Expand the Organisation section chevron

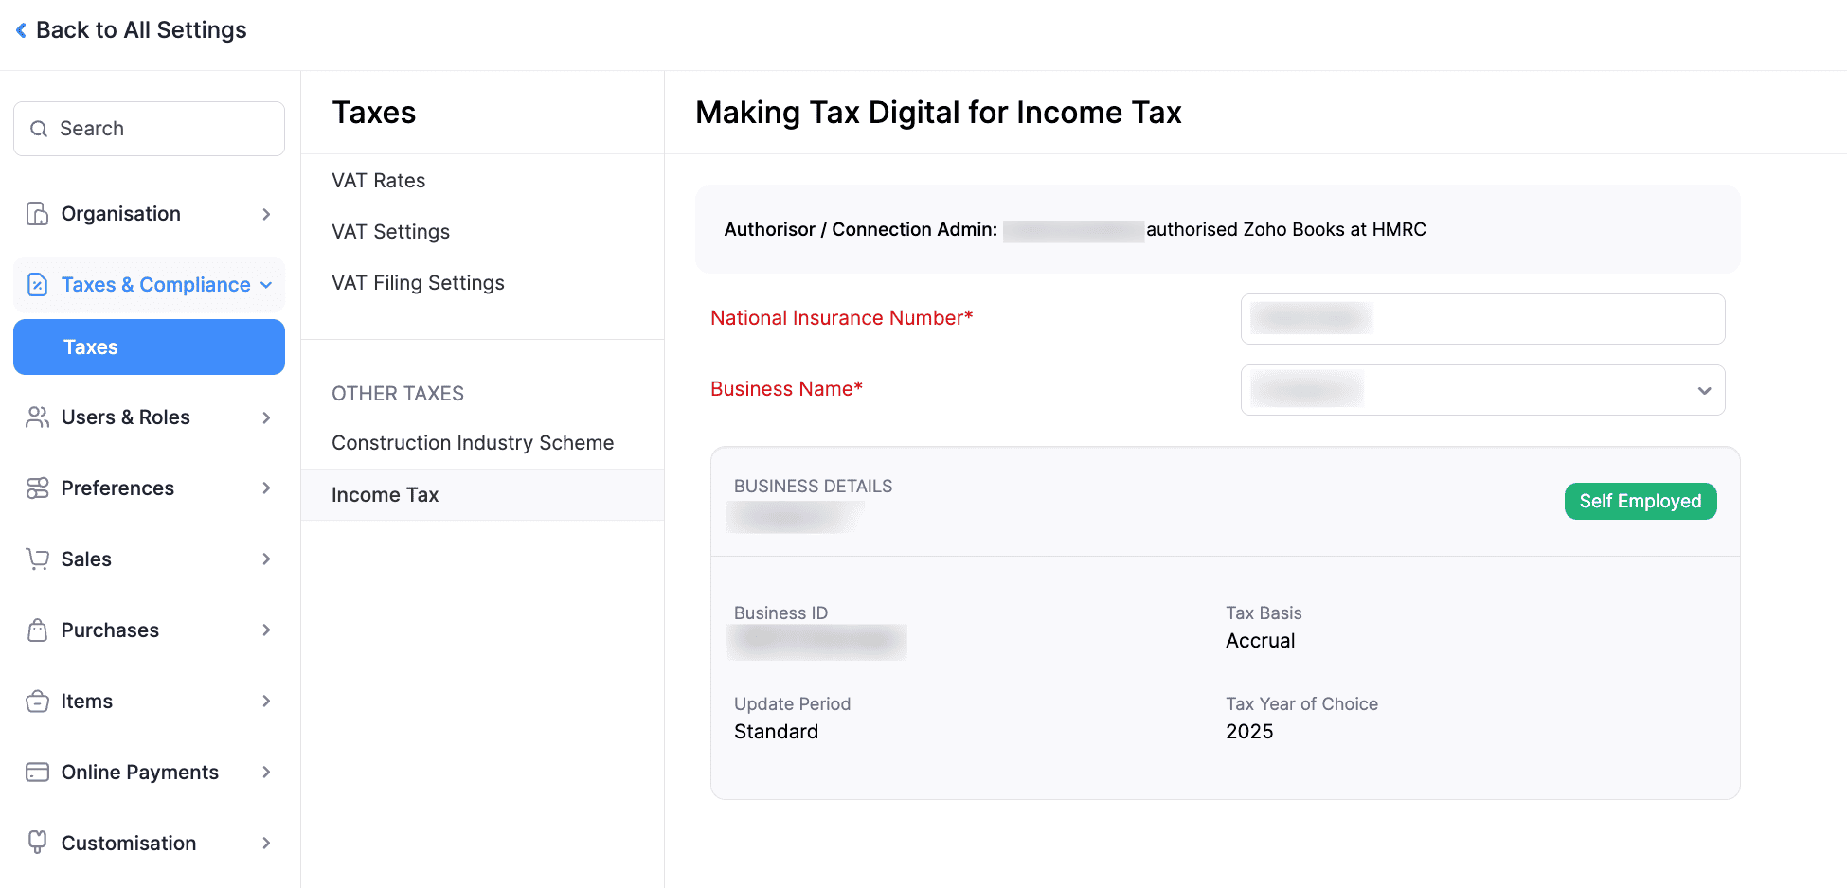click(266, 214)
